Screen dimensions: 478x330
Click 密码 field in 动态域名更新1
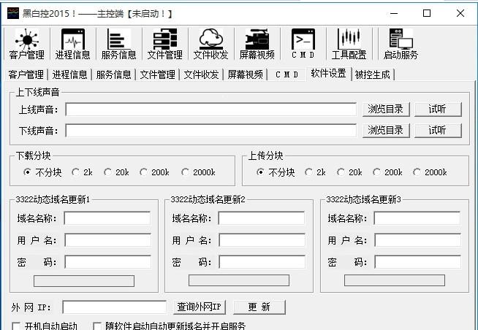point(108,262)
